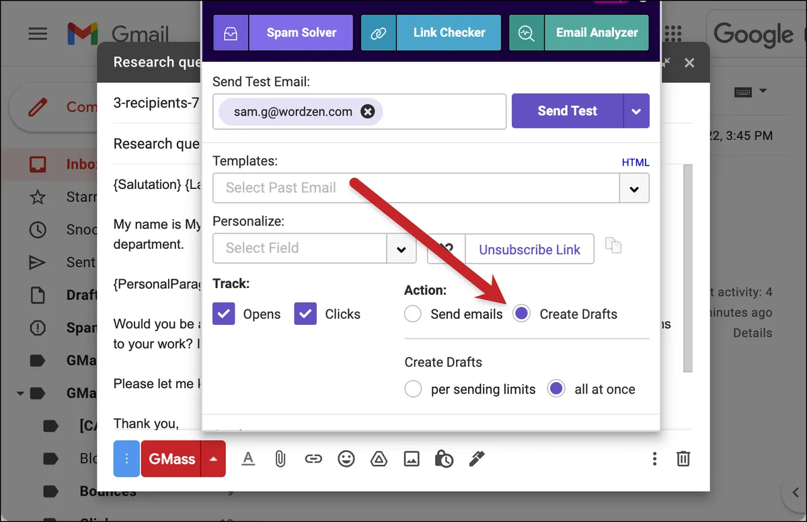Click the insert signature pen icon

click(x=477, y=459)
